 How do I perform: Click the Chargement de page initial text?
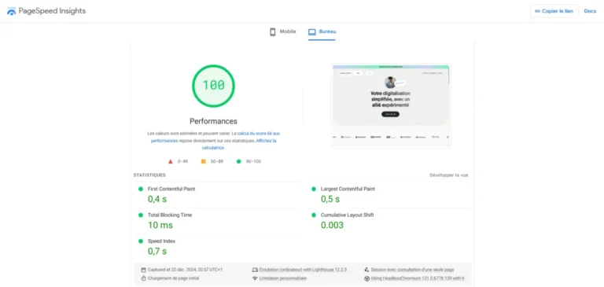[x=173, y=278]
